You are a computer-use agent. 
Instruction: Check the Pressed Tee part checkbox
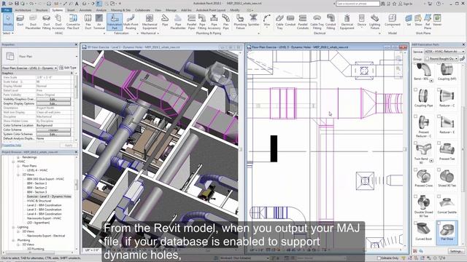click(x=439, y=143)
